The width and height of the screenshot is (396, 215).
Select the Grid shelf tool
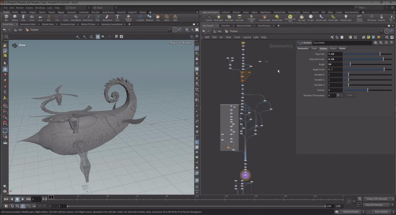point(40,18)
